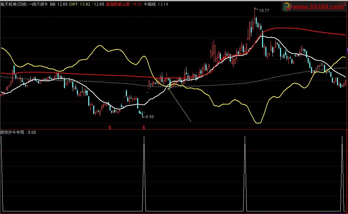Click the red $ marker below the 8.56 low
Screen dimensions: 348x214
[x=144, y=127]
